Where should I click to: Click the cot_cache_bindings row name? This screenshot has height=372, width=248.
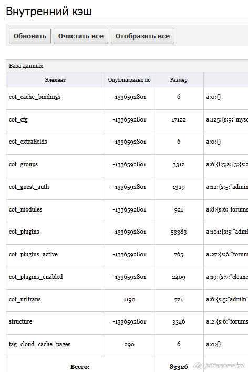point(35,97)
